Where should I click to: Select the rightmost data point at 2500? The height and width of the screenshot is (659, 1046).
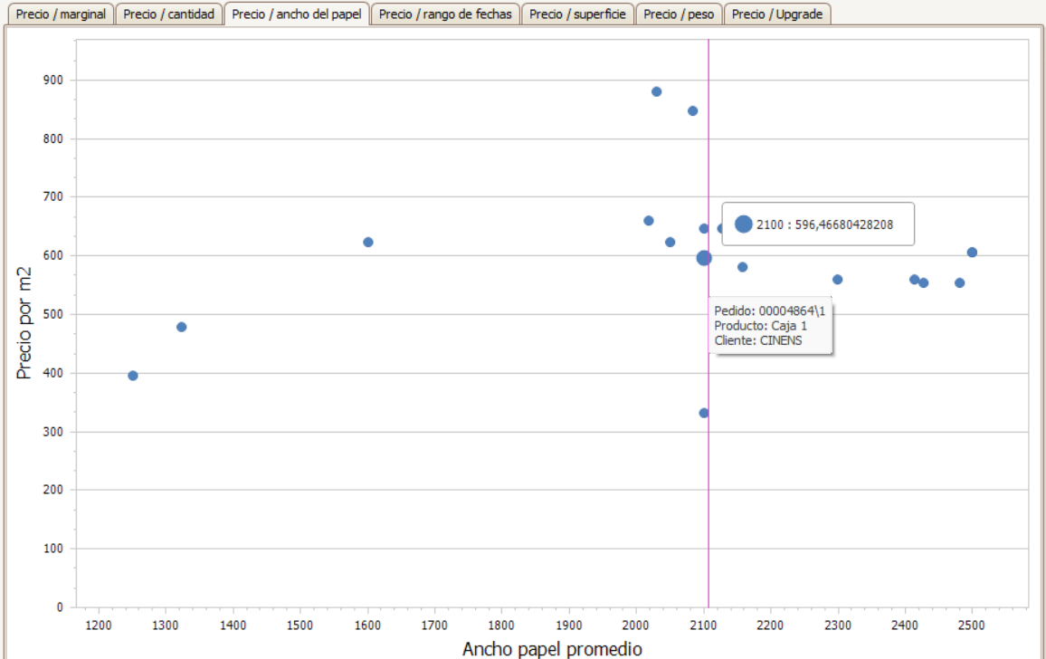[x=972, y=253]
